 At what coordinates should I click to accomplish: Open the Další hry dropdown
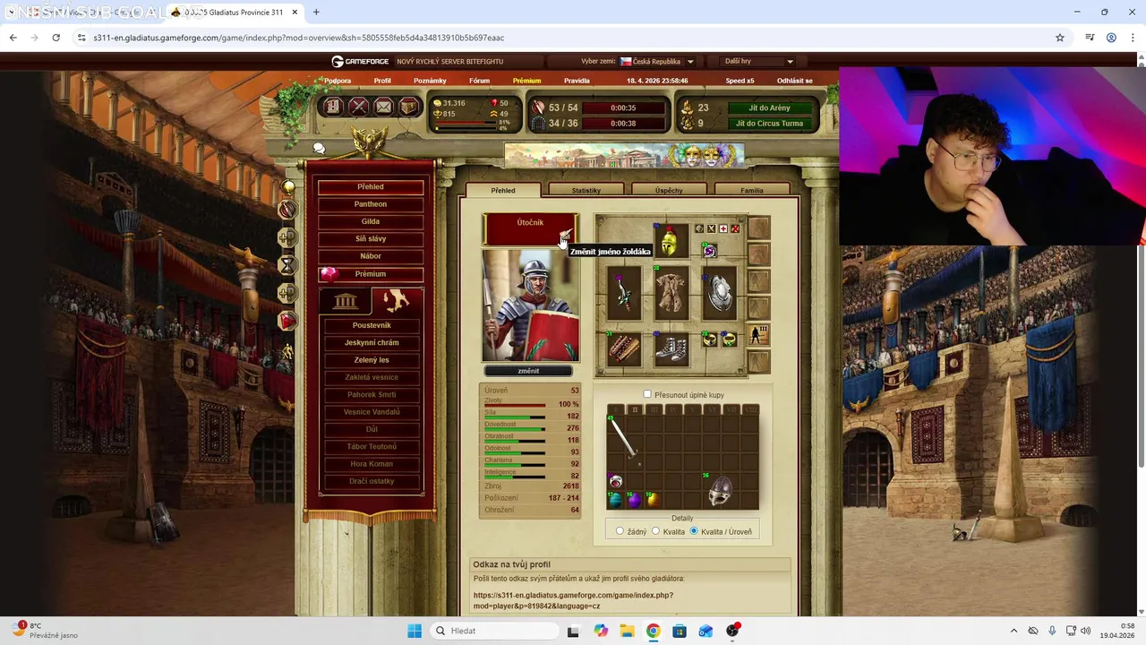tap(758, 61)
